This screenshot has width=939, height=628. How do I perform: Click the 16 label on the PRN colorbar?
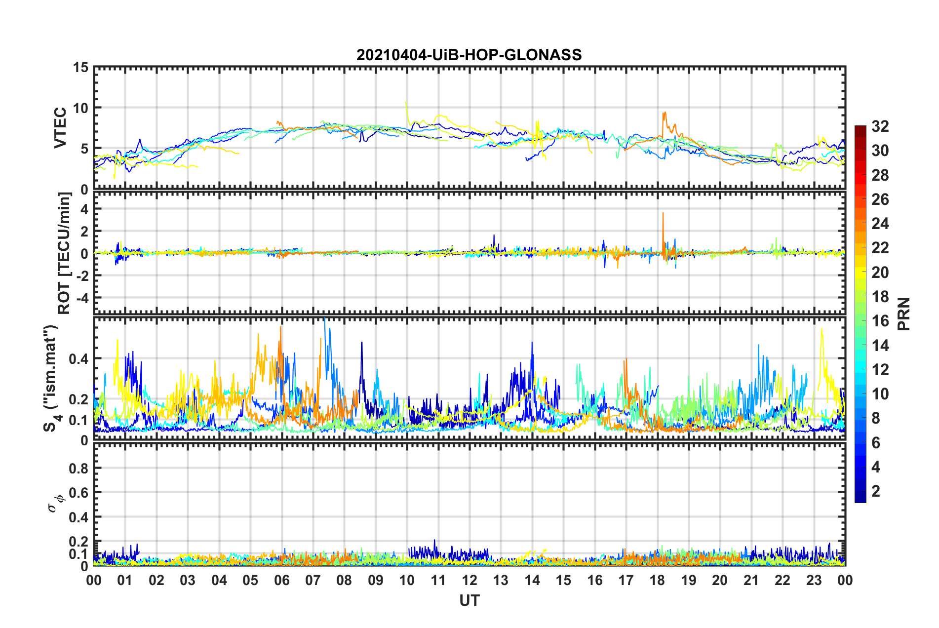click(x=880, y=321)
